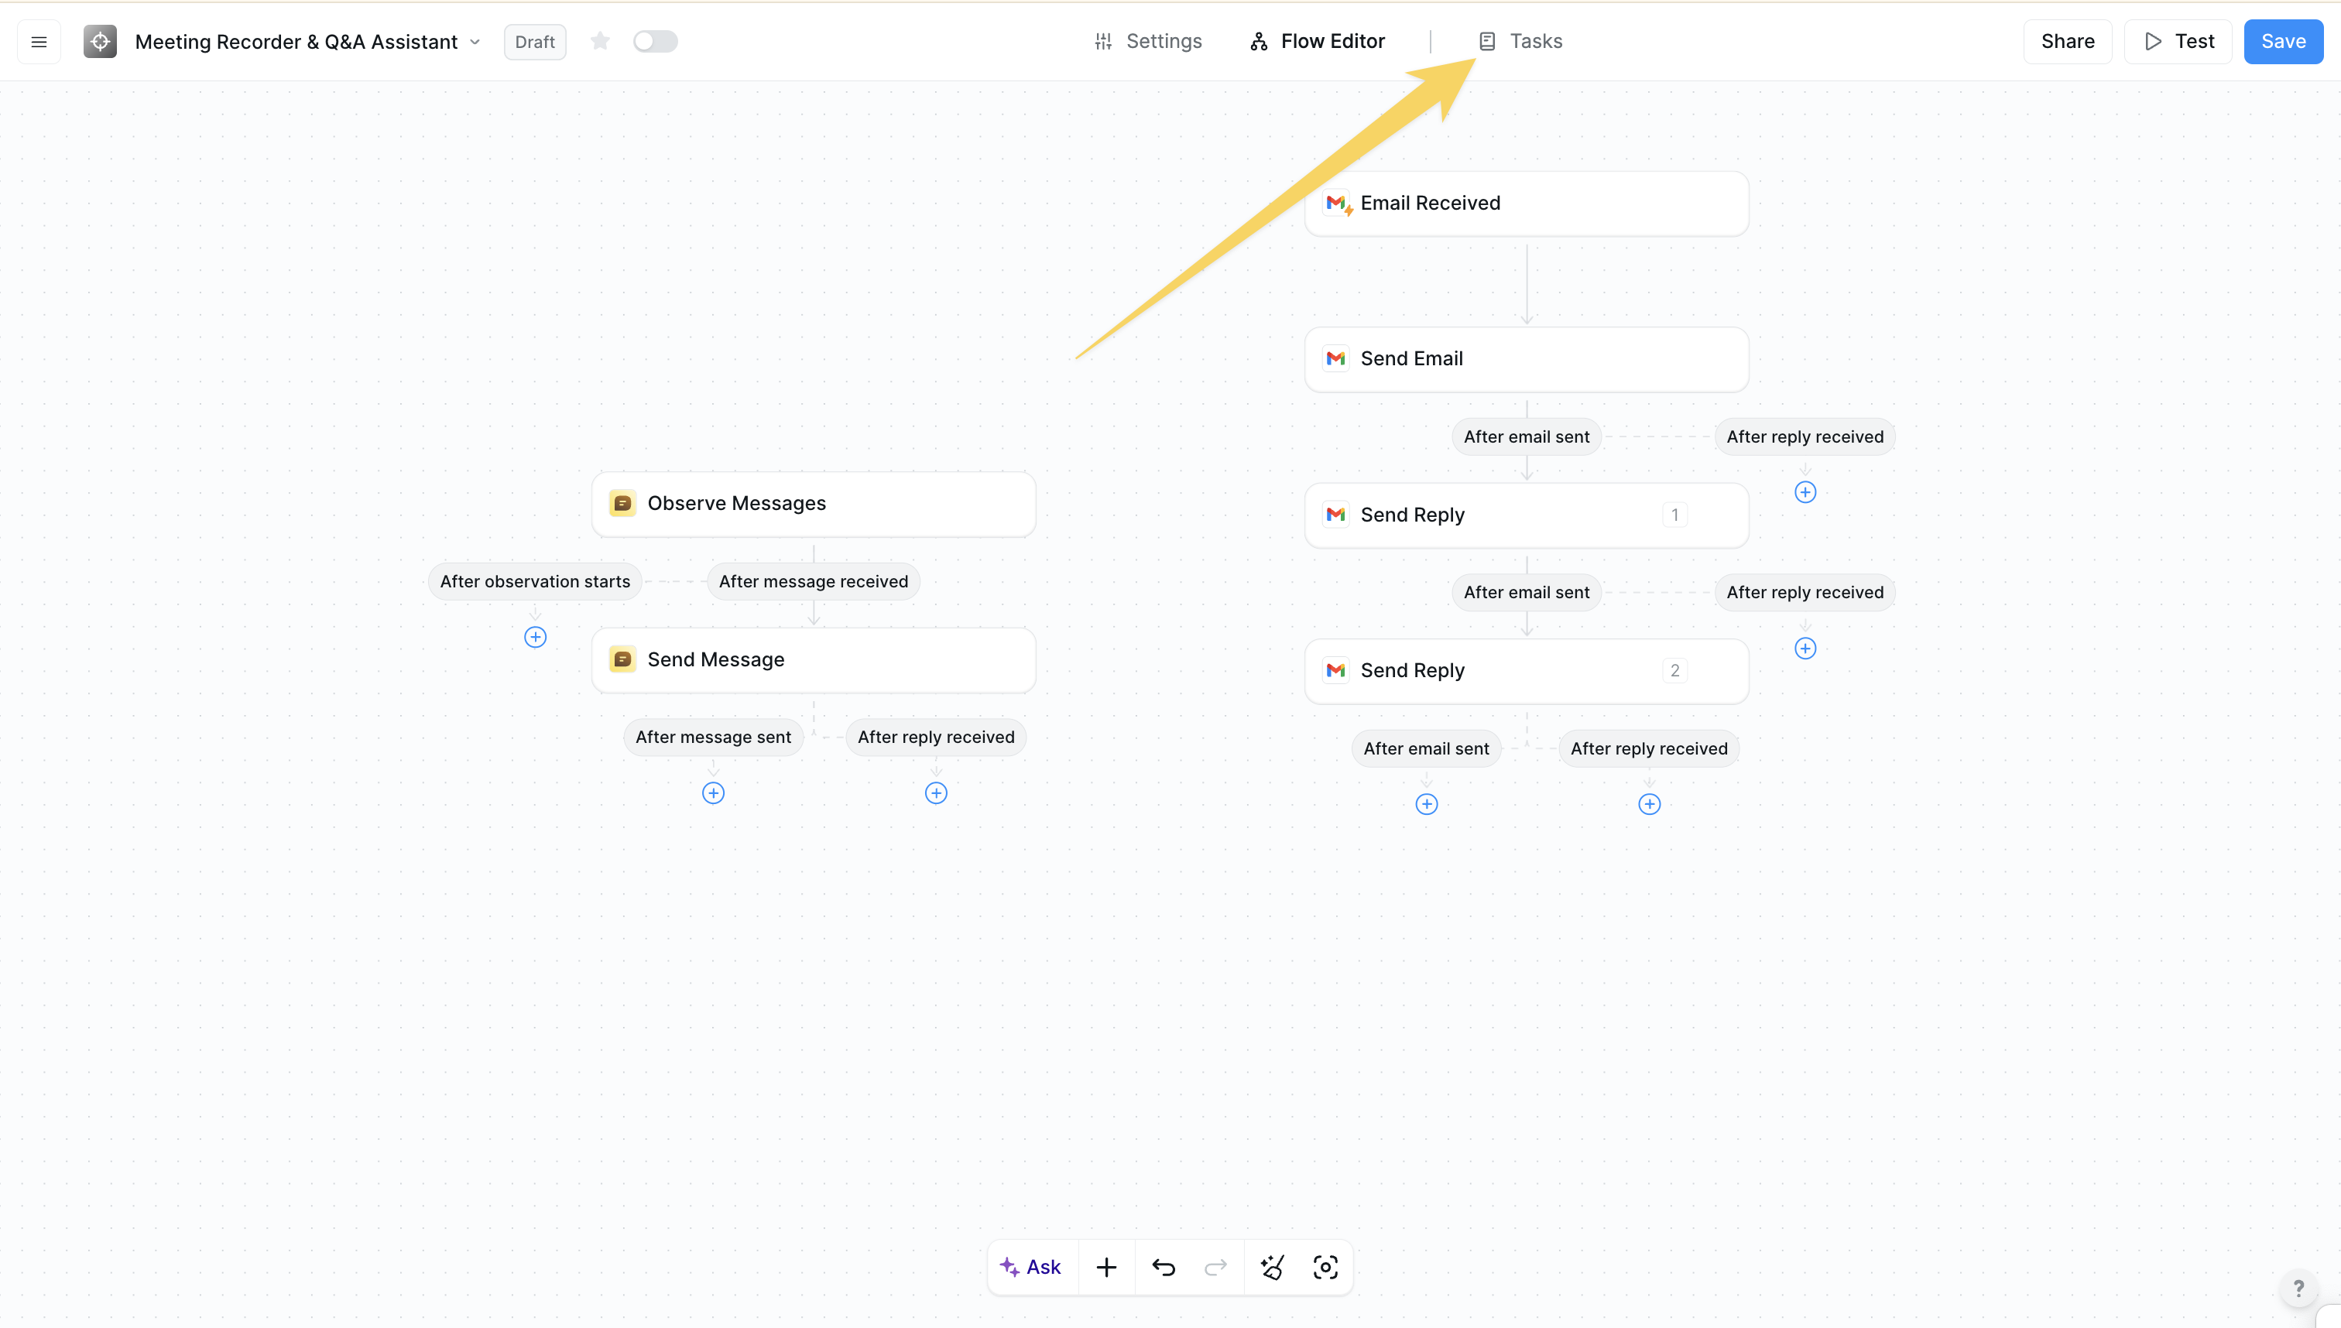Viewport: 2341px width, 1328px height.
Task: Expand the Meeting Recorder & Q&A Assistant dropdown
Action: 475,42
